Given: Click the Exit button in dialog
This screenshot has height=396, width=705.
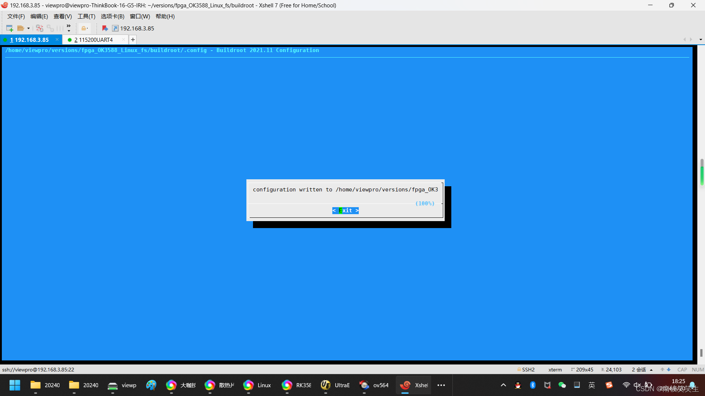Looking at the screenshot, I should point(345,210).
